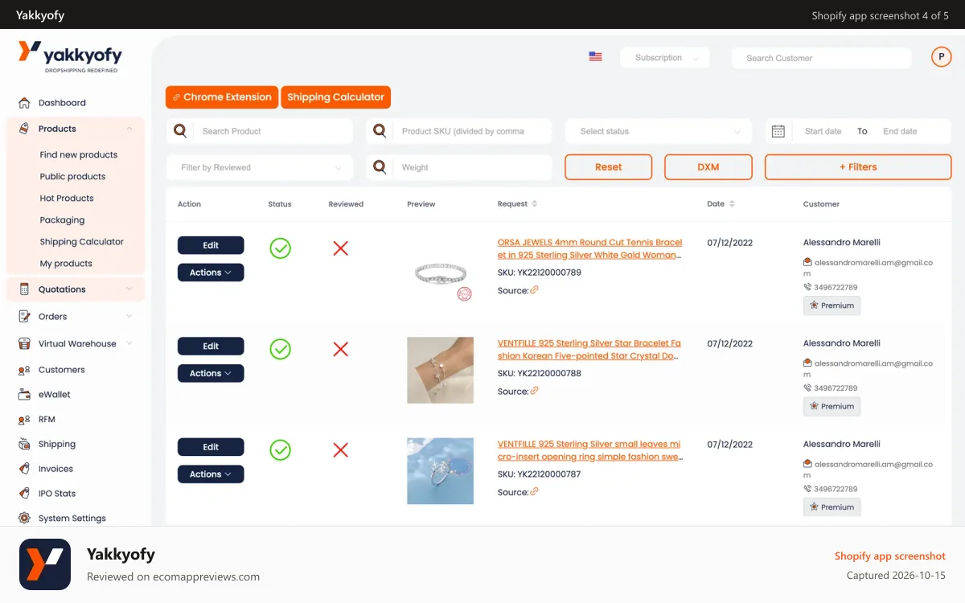Open Public products submenu item
Image resolution: width=965 pixels, height=603 pixels.
click(72, 177)
